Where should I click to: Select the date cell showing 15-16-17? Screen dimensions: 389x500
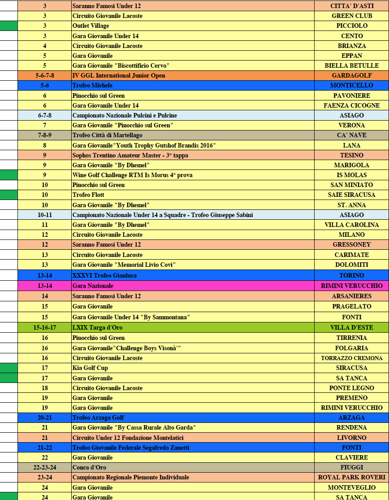pos(44,327)
